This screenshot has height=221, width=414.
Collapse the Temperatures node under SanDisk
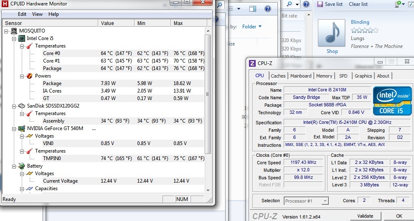21,113
